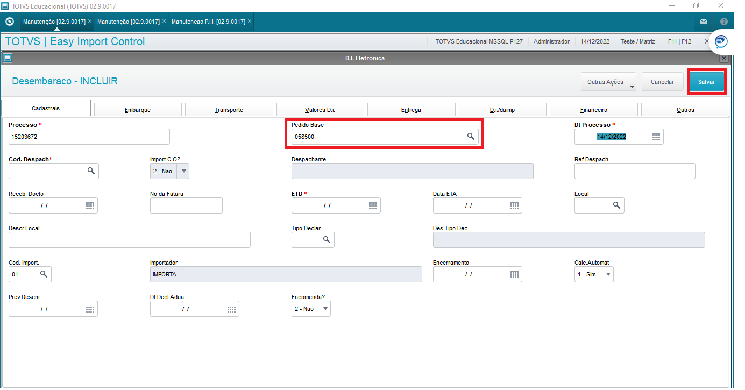Open the Cod. Despach search lookup
745x390 pixels.
tap(91, 171)
